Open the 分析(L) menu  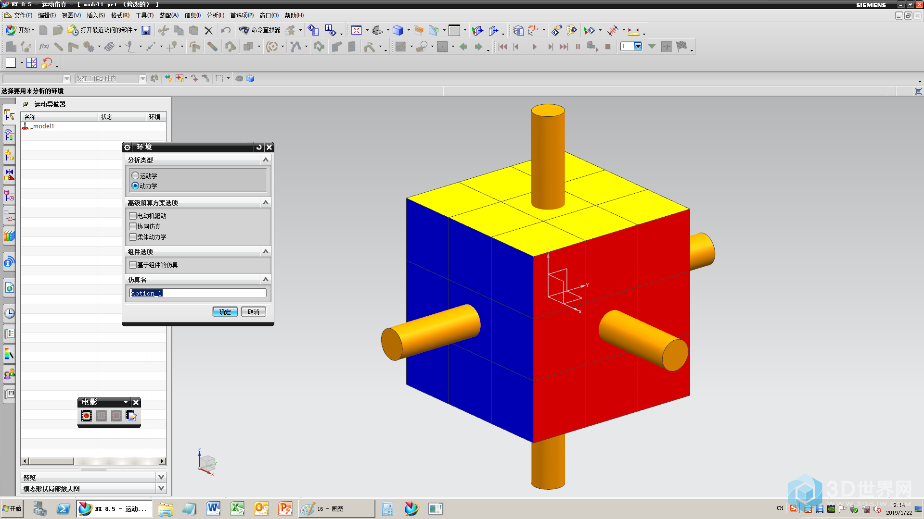pos(215,15)
